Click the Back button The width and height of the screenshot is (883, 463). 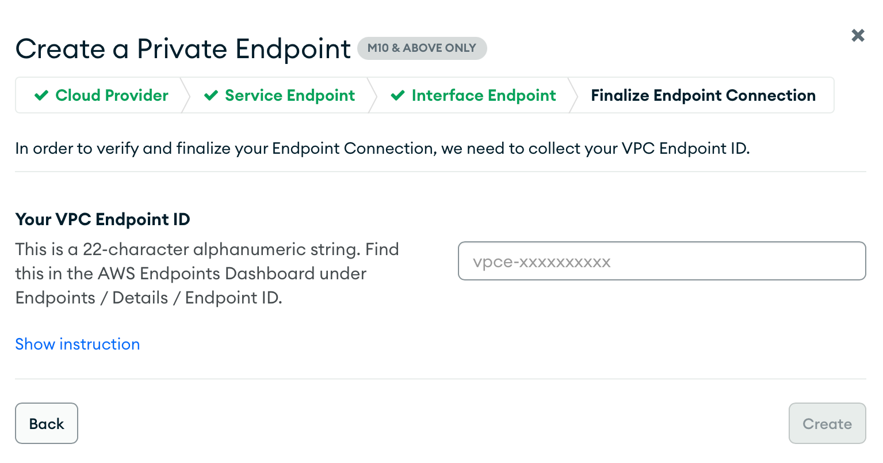pyautogui.click(x=46, y=423)
